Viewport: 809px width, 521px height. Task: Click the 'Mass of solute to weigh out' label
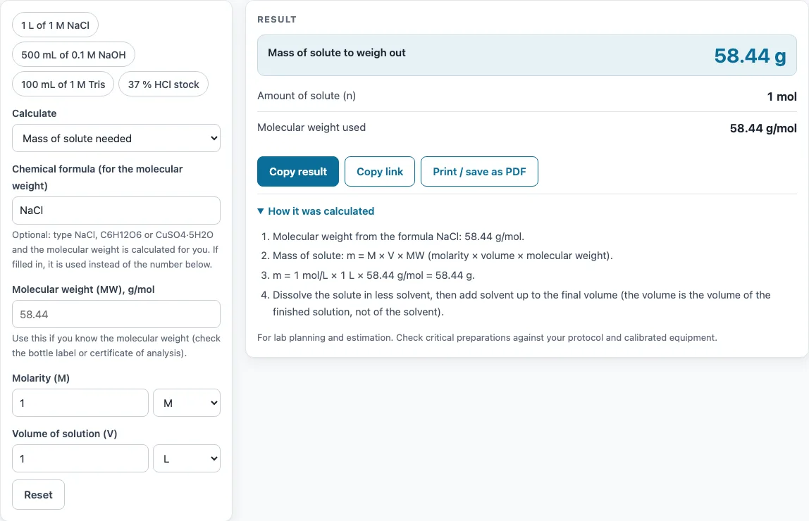[336, 53]
